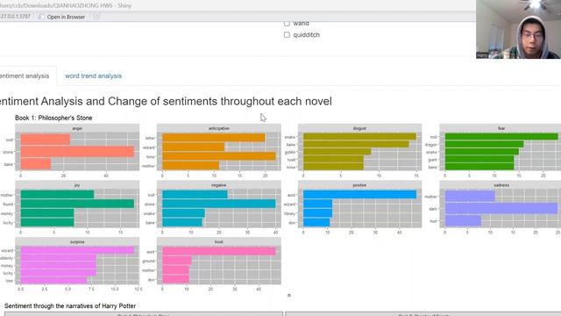561x316 pixels.
Task: Click the 'dark' bar in sadness chart
Action: [501, 209]
